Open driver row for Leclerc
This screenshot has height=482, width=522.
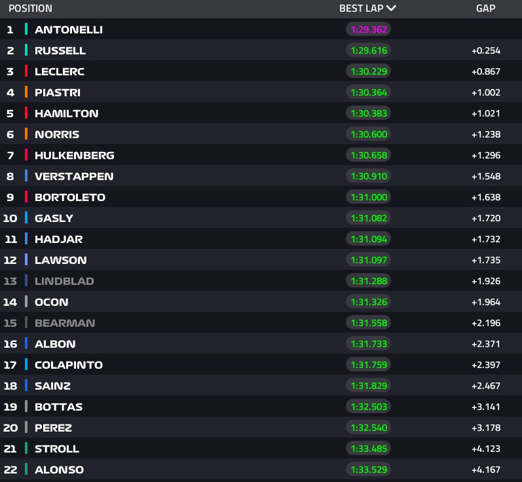click(x=60, y=71)
